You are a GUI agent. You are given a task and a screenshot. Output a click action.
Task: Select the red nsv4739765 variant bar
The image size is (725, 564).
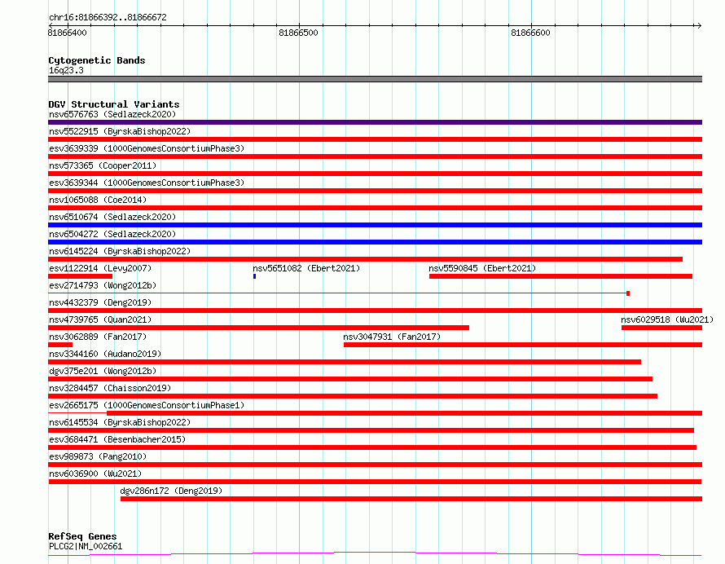coord(258,328)
